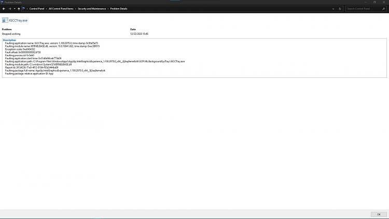Viewport: 389px width, 219px height.
Task: Click the Problem Details title bar icon
Action: 2,2
